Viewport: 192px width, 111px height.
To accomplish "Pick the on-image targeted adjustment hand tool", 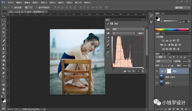I will click(x=108, y=33).
